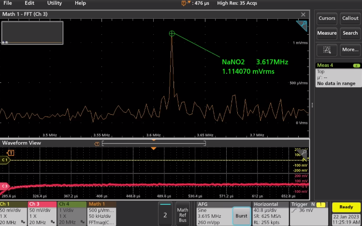This screenshot has height=226, width=362.
Task: Select the C3 channel handle marker
Action: click(5, 186)
